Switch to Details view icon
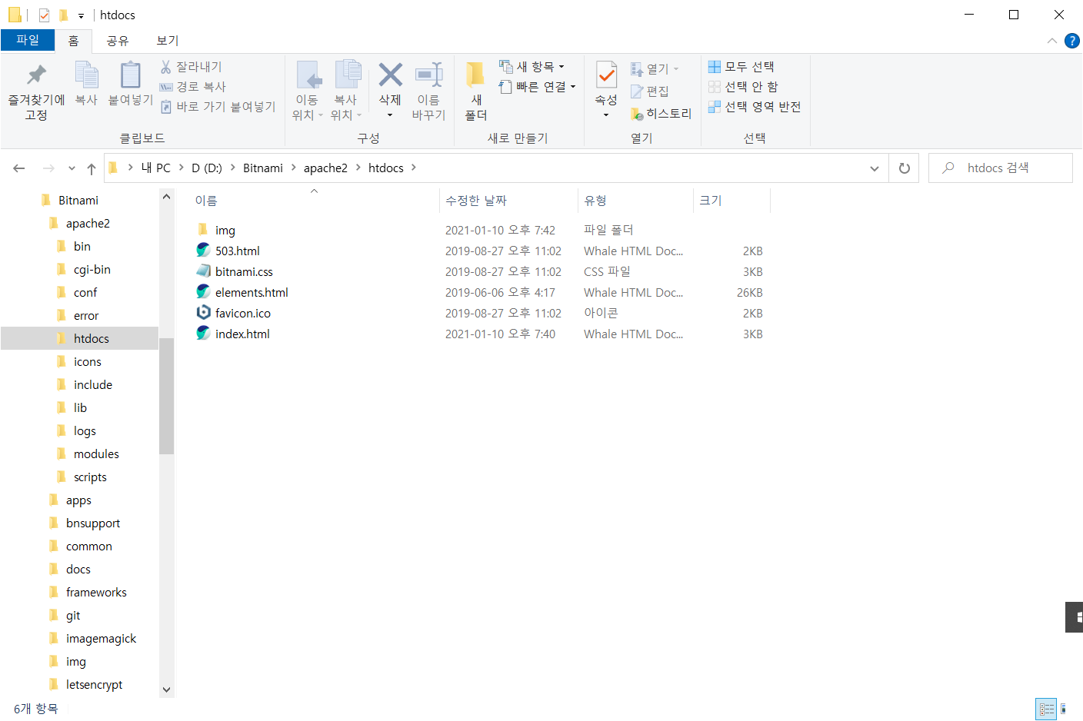The image size is (1083, 721). coord(1046,709)
